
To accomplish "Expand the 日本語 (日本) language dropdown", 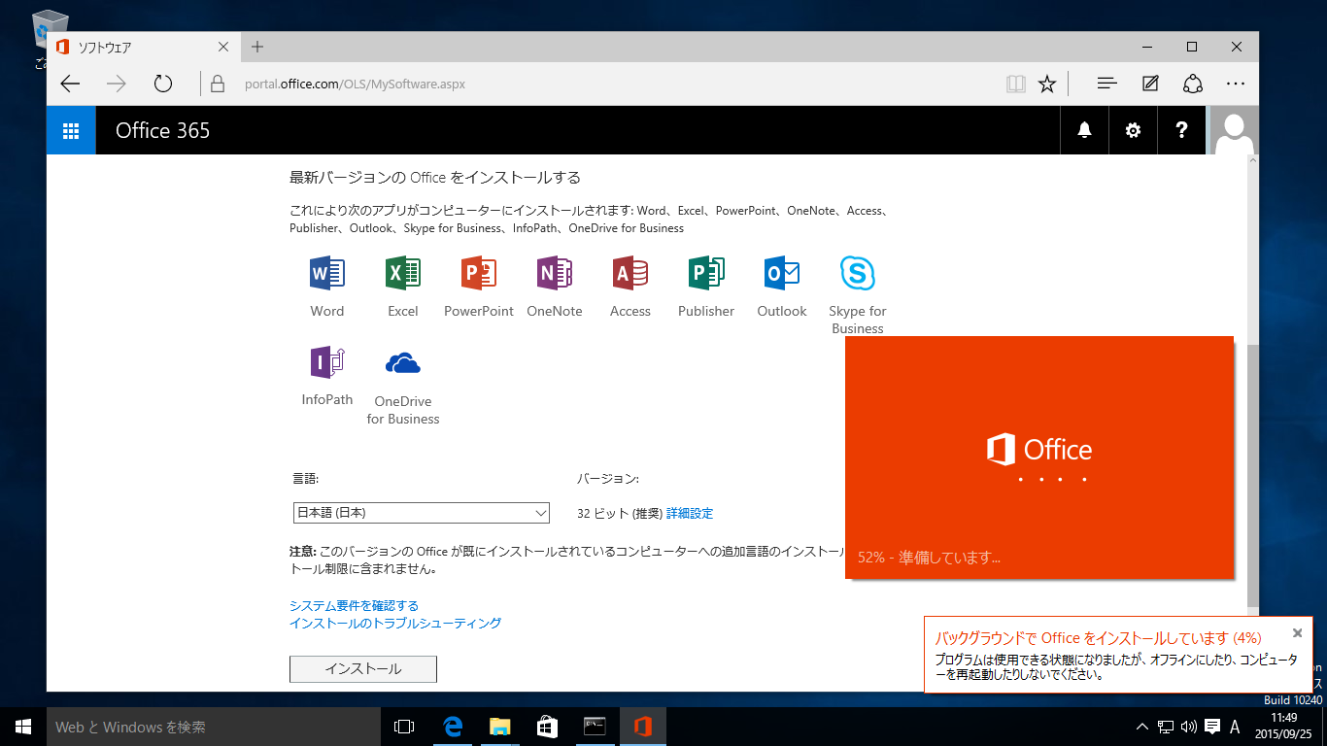I will 422,513.
